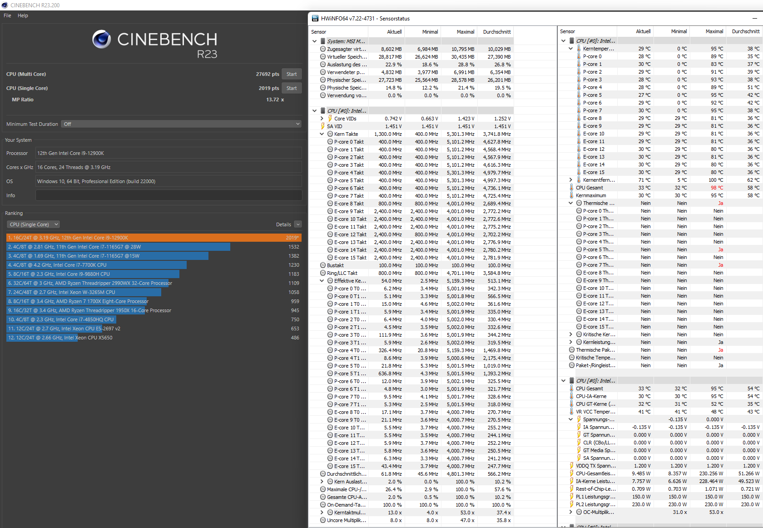
Task: Click the icon beside Thermische Pak...
Action: coord(572,350)
